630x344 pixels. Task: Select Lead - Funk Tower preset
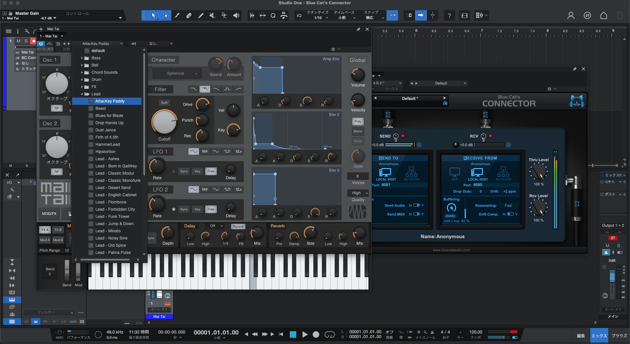coord(112,217)
